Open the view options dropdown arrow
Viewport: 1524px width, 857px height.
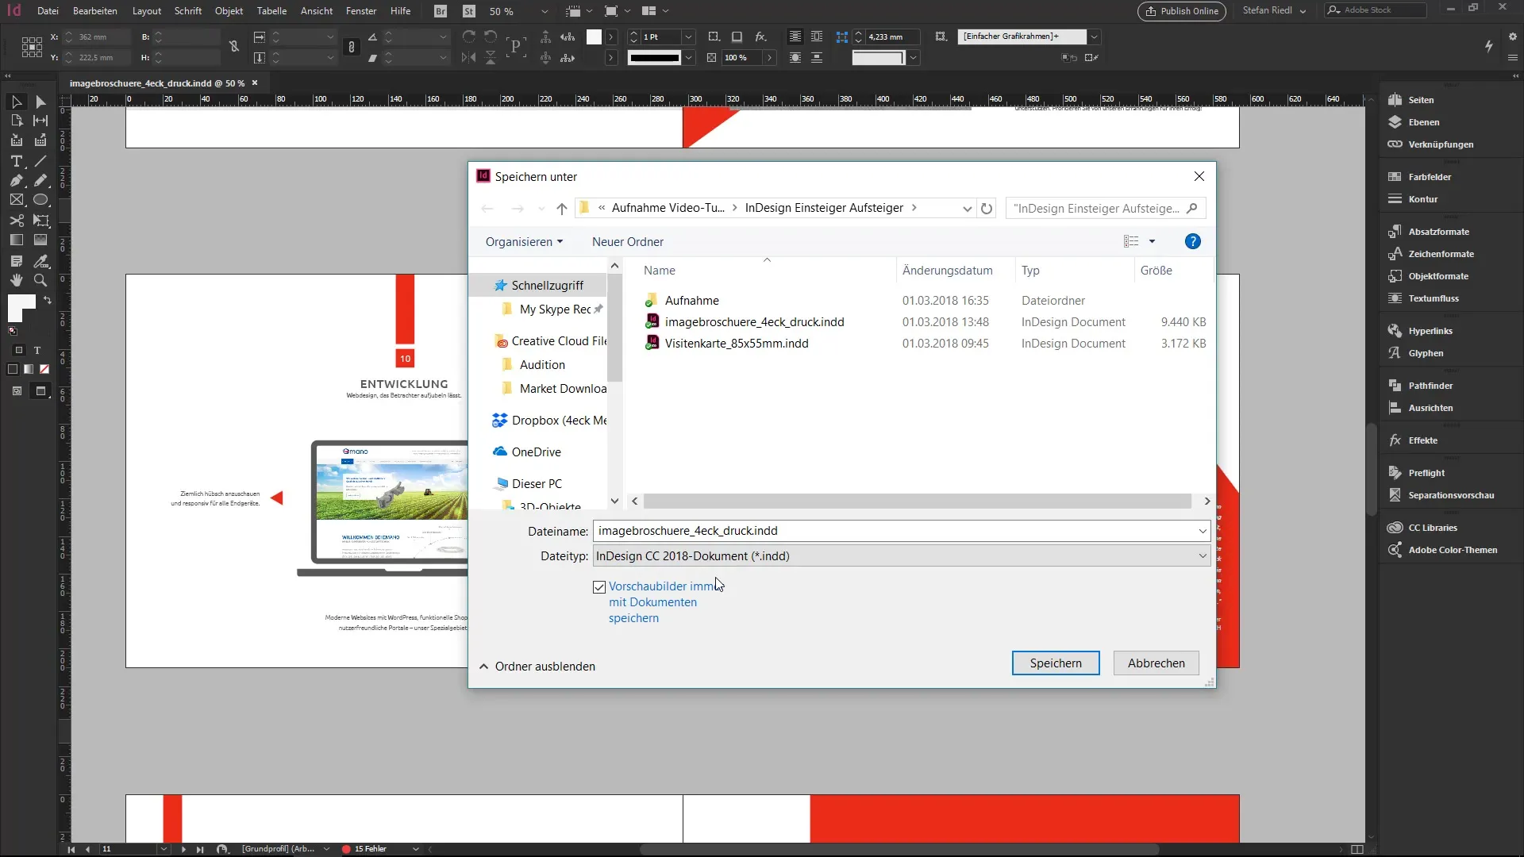(1152, 241)
